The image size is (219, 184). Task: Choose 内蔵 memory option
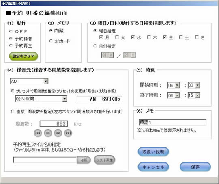(51, 30)
